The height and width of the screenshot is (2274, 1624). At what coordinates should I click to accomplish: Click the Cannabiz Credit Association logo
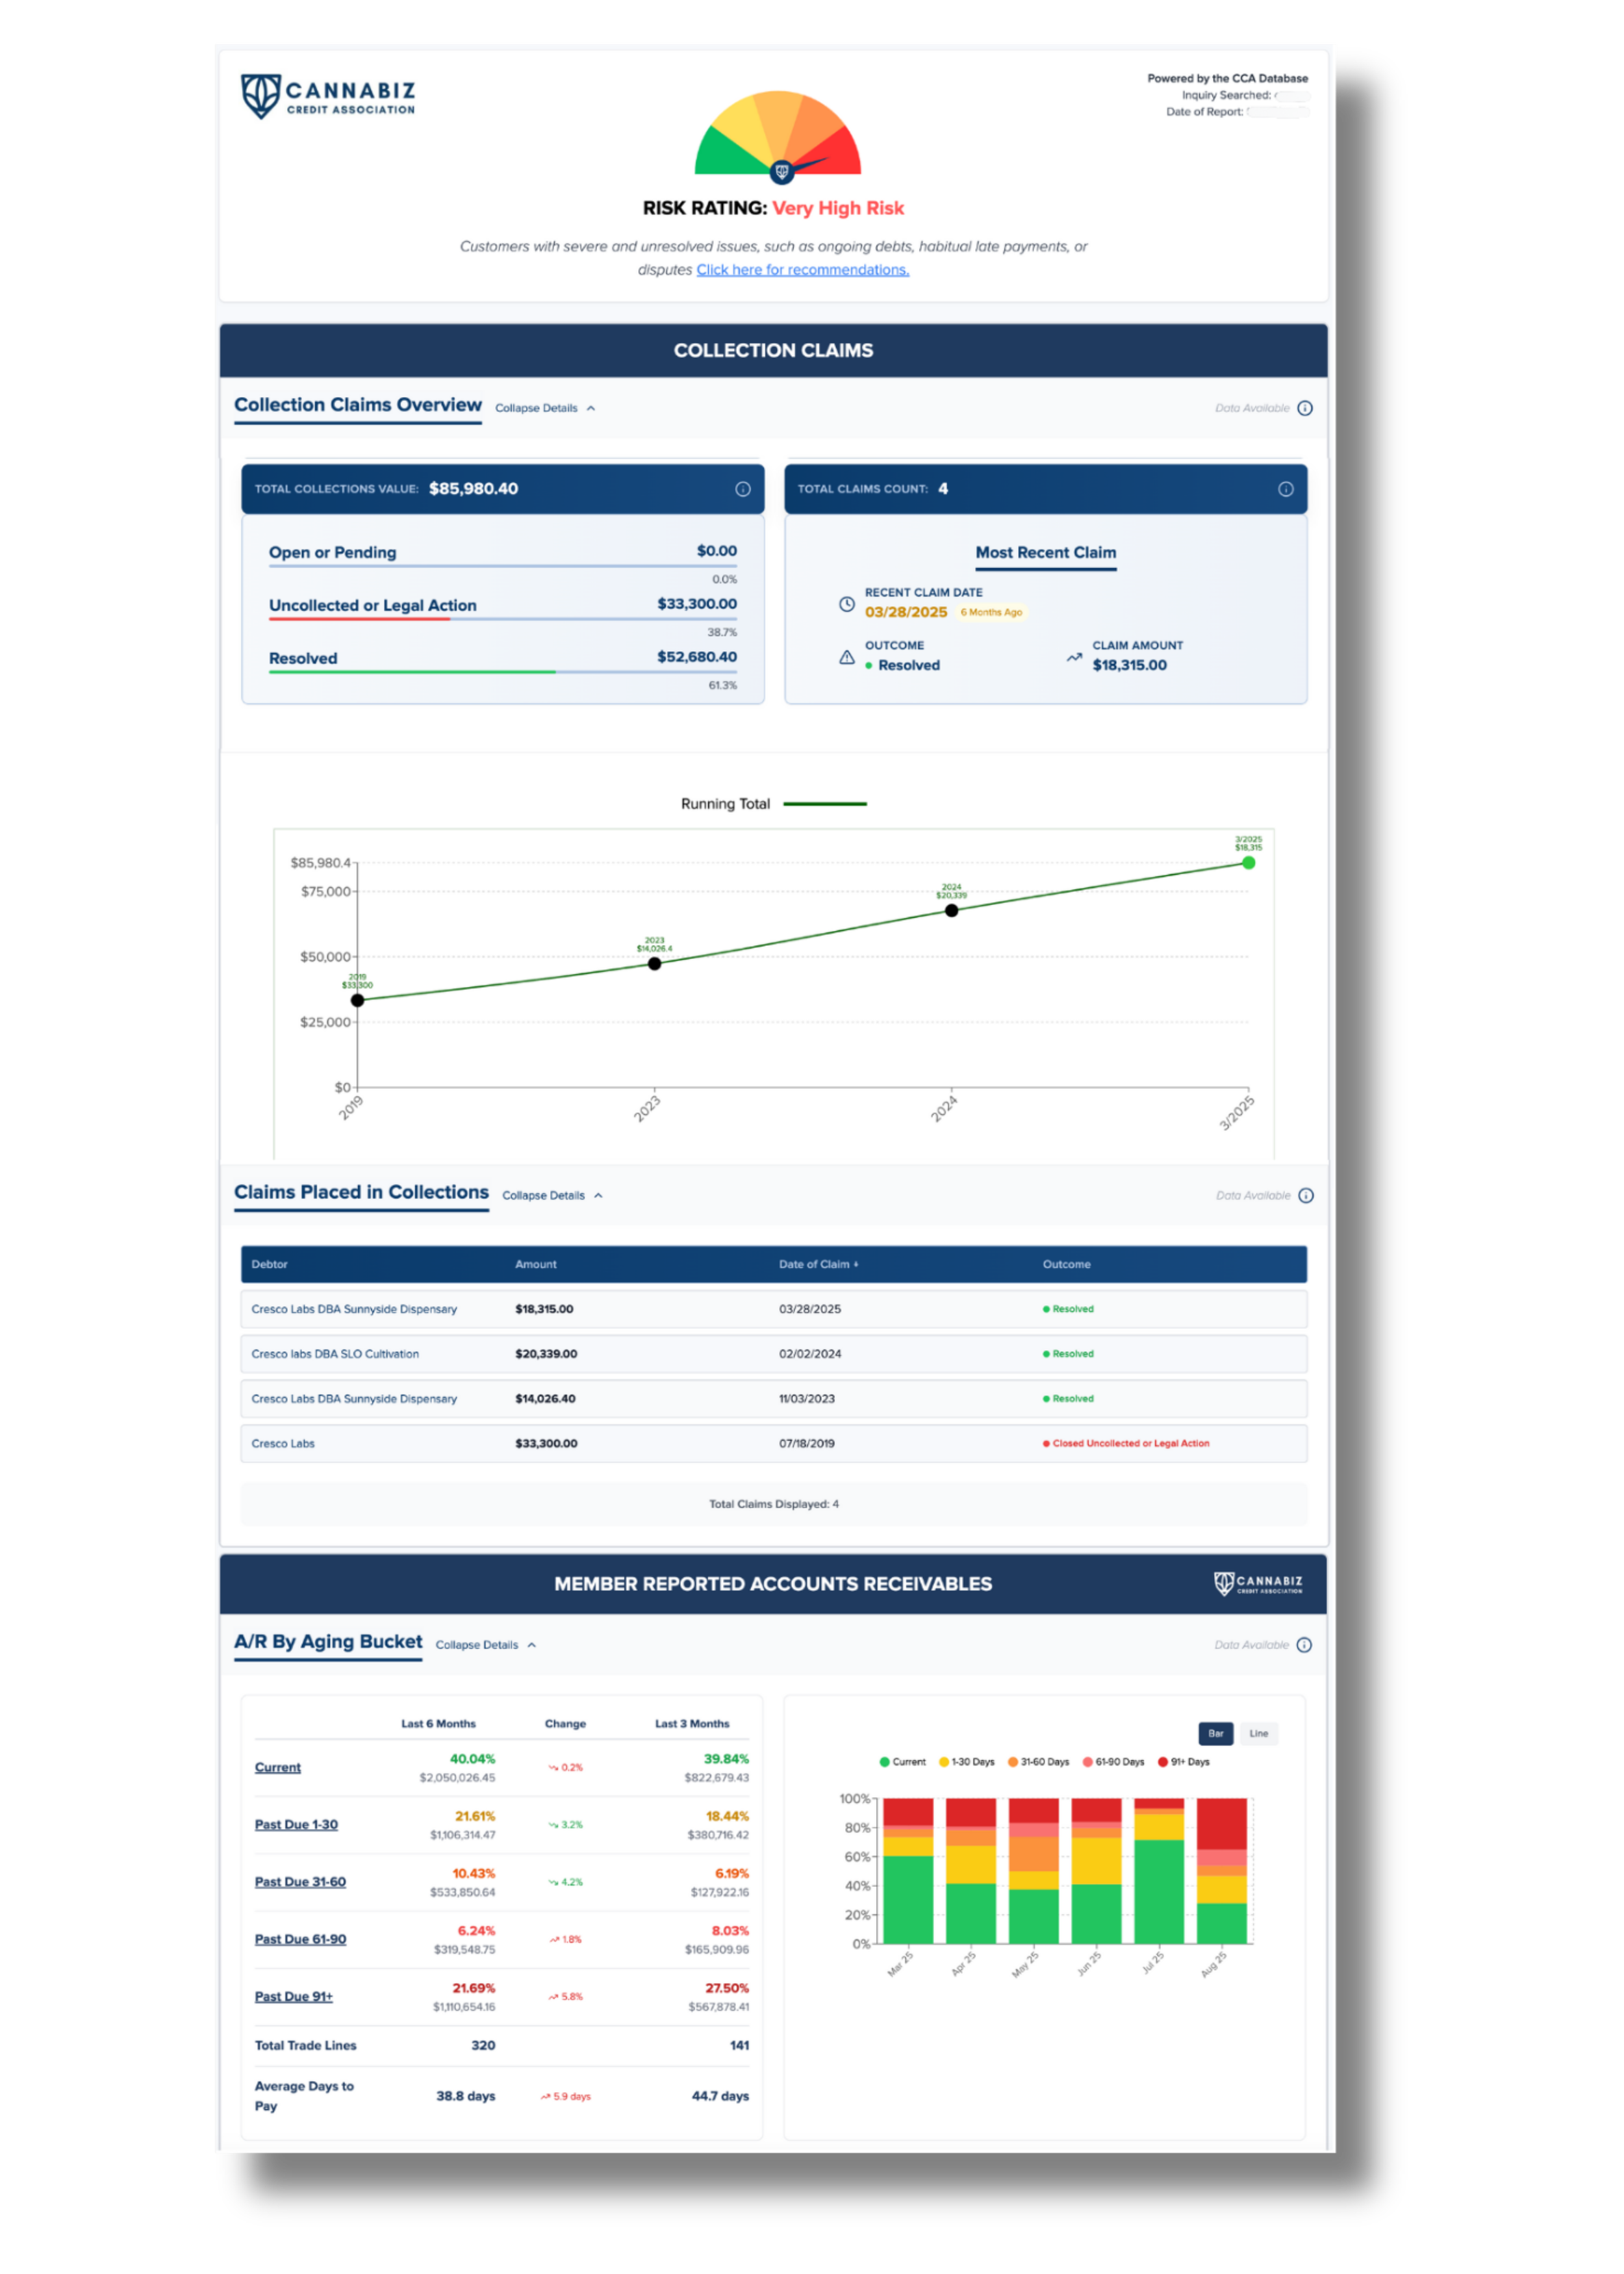pos(328,97)
